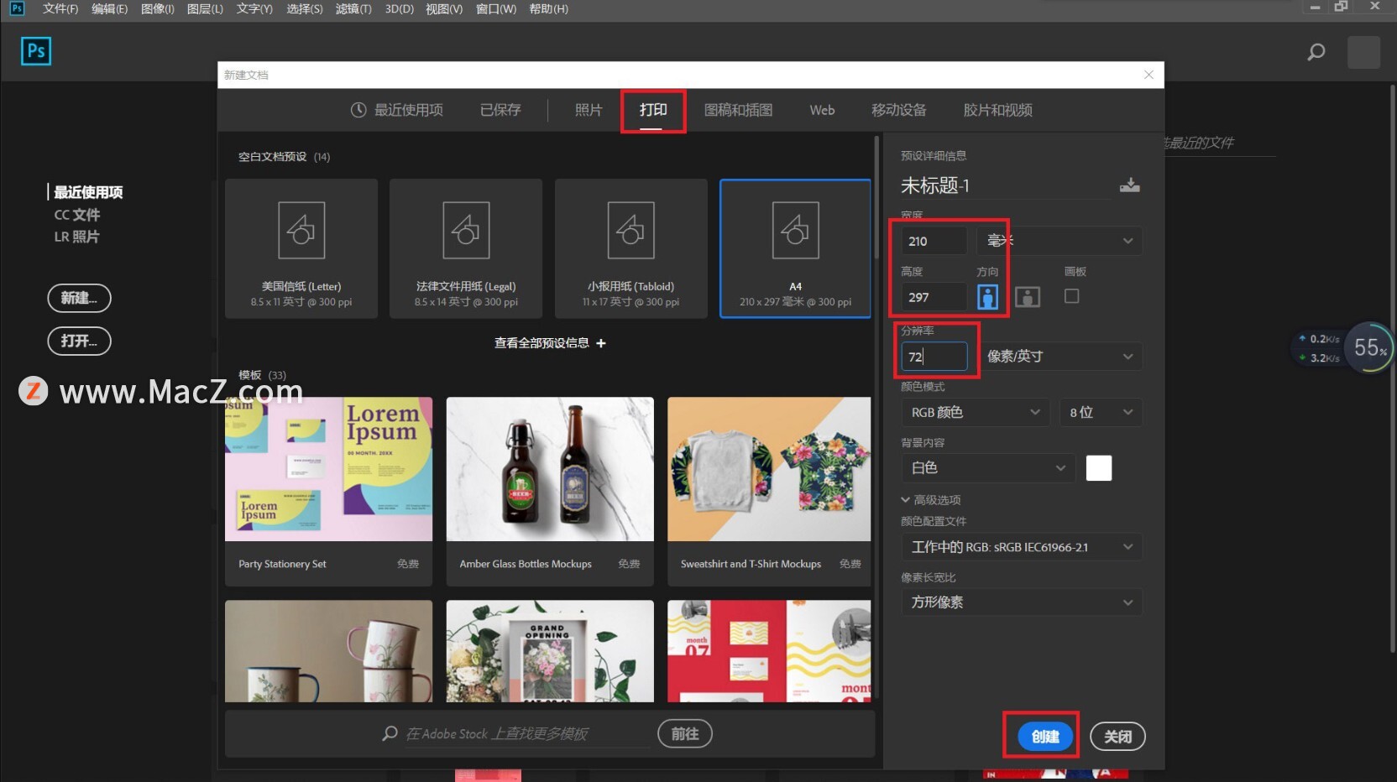Click the height field showing 297
Viewport: 1397px width, 782px height.
pyautogui.click(x=934, y=297)
